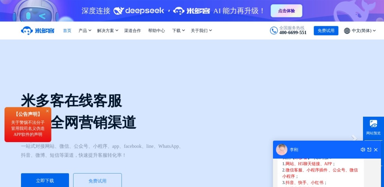Click the 点击体验 banner button
384x187 pixels.
click(286, 11)
